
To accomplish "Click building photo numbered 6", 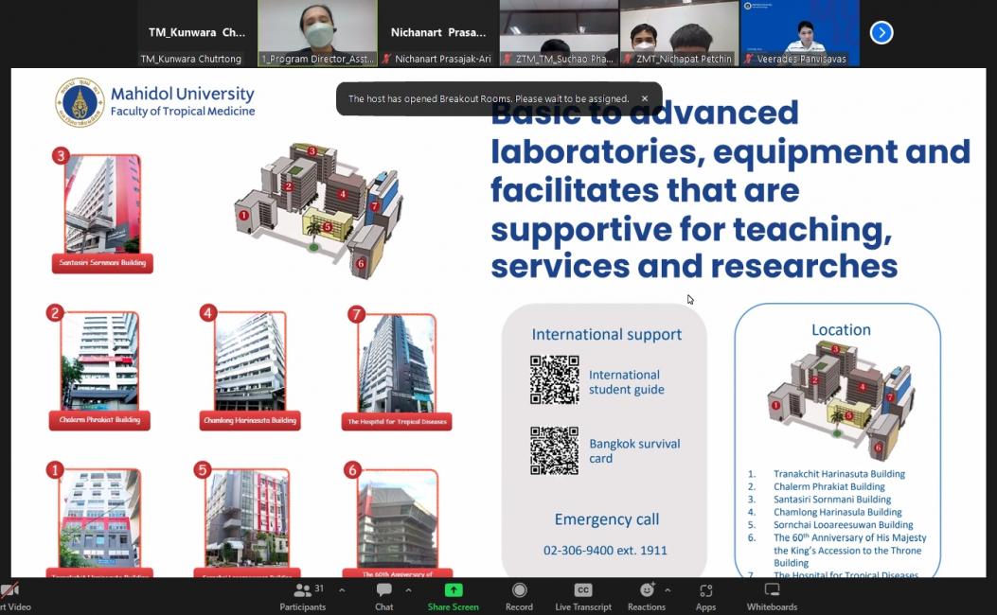I will click(398, 518).
